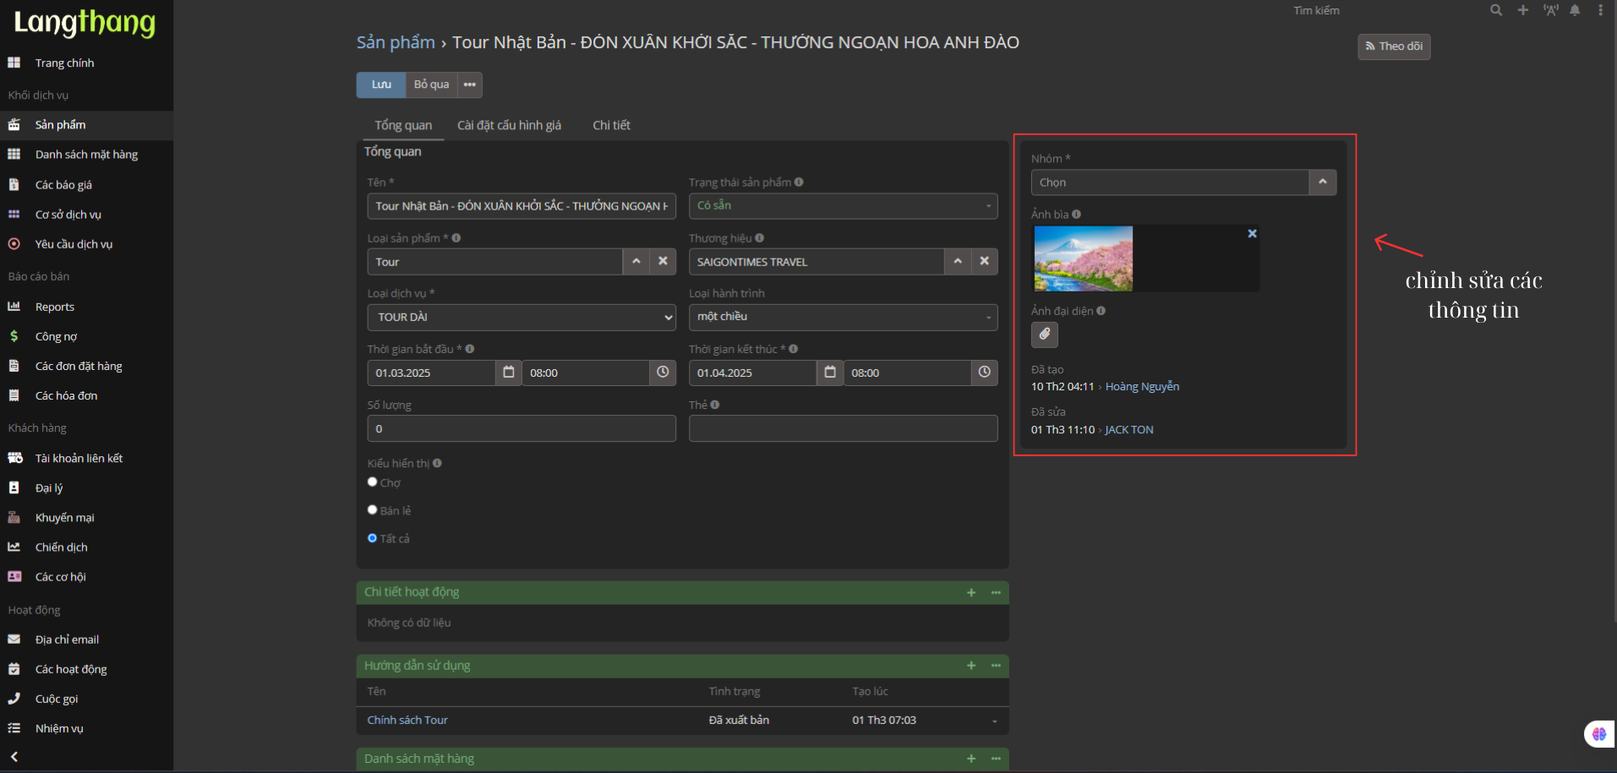The image size is (1617, 773).
Task: Open the Chi tiết tab
Action: tap(611, 125)
